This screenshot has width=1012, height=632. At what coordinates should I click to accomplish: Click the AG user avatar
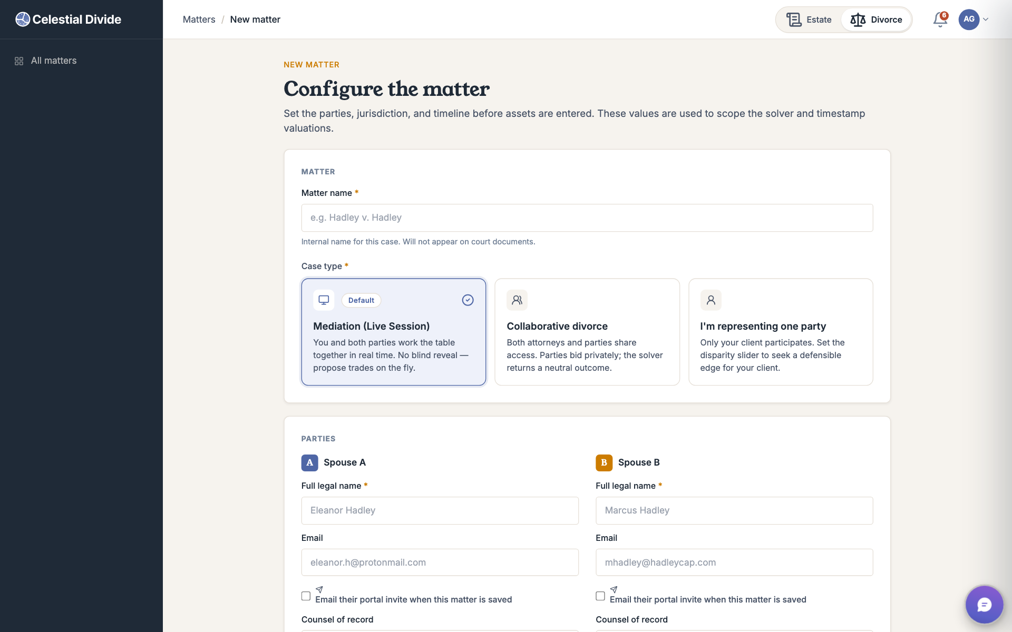969,19
